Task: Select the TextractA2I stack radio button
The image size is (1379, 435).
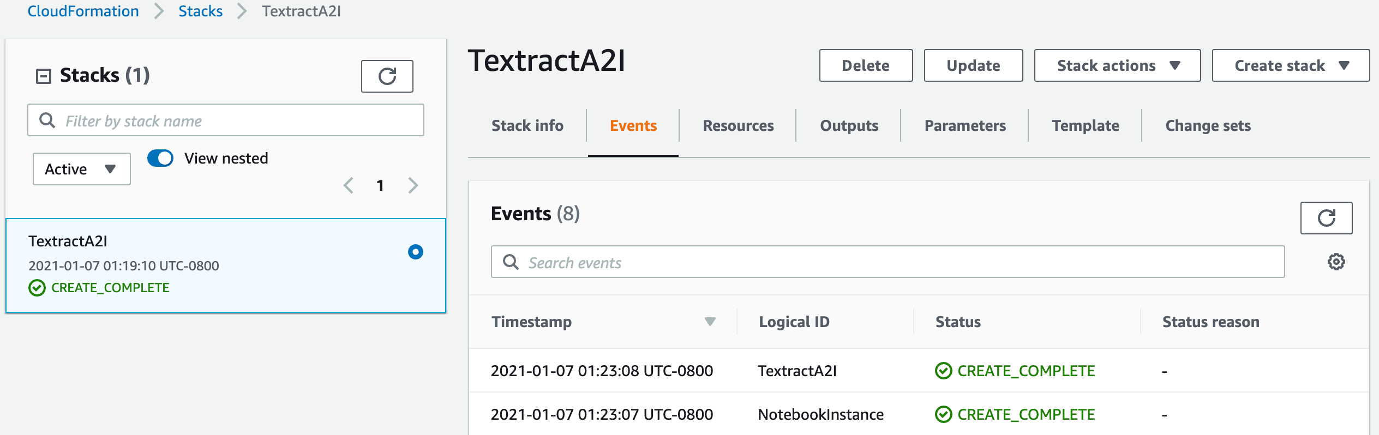Action: pyautogui.click(x=415, y=252)
